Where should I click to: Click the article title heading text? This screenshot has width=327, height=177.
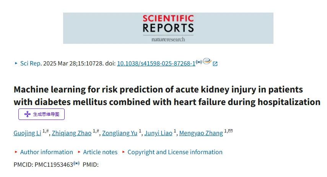pyautogui.click(x=167, y=96)
